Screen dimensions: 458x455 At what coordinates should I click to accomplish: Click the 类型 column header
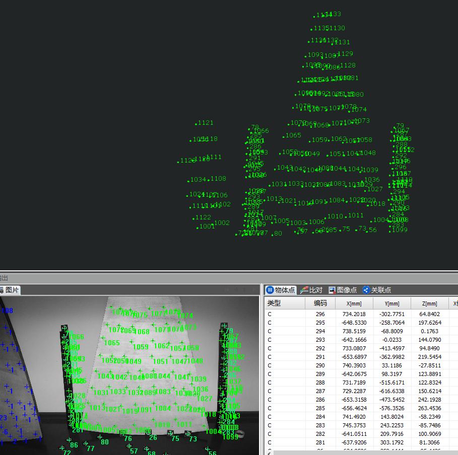285,304
